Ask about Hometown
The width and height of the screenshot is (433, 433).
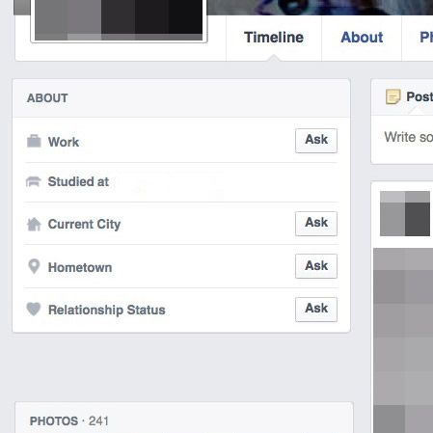click(316, 266)
